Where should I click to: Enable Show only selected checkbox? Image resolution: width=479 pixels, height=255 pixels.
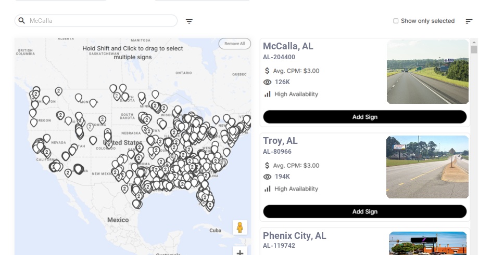tap(396, 21)
